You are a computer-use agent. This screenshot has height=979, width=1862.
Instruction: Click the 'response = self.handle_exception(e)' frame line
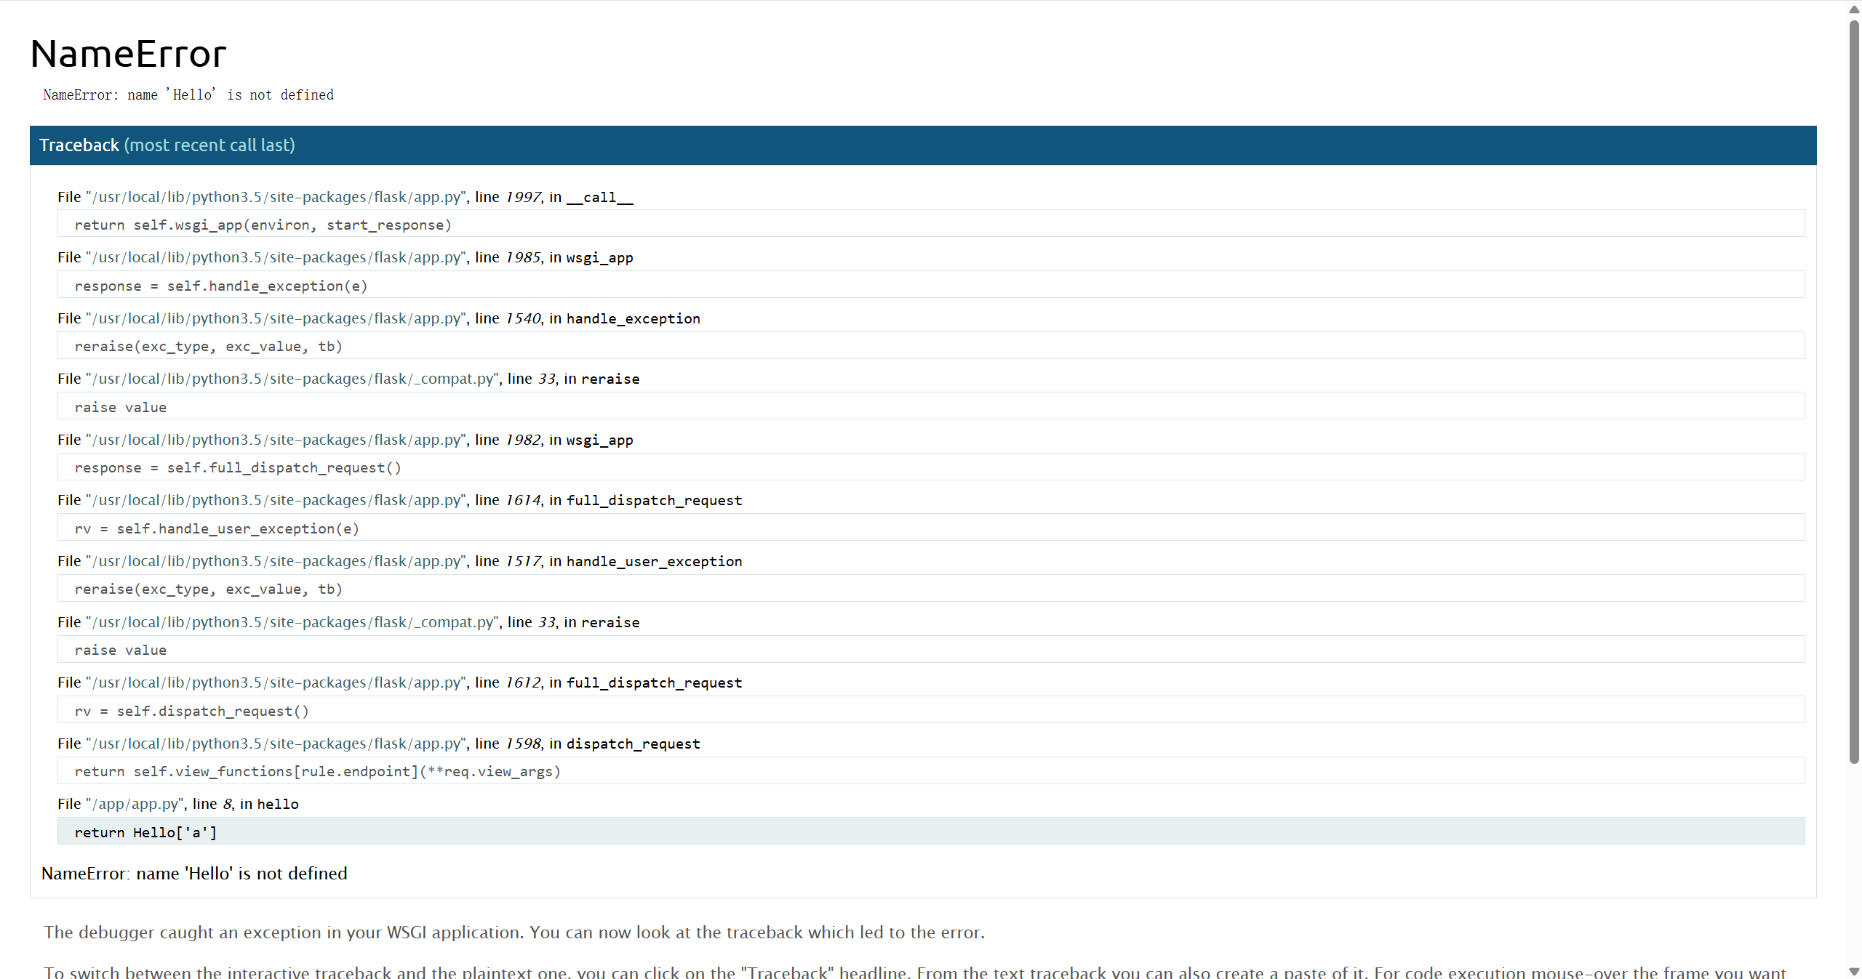[x=220, y=286]
